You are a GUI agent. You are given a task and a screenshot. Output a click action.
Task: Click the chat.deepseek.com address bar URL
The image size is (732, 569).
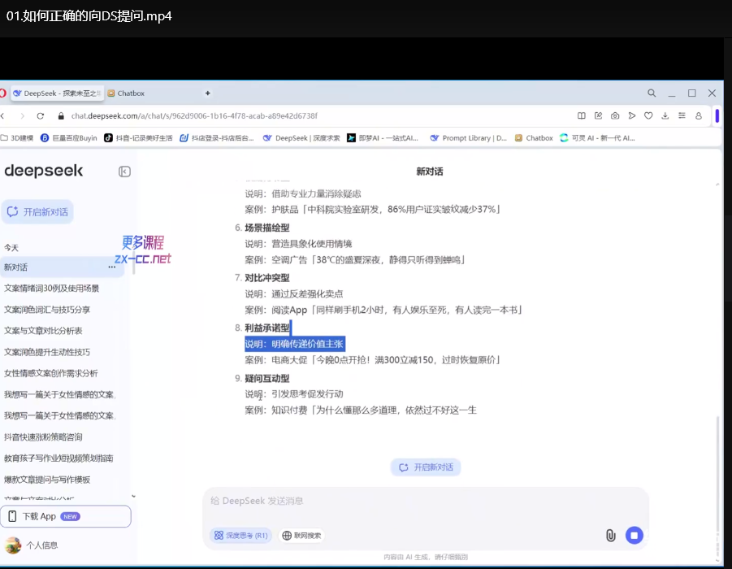[194, 116]
